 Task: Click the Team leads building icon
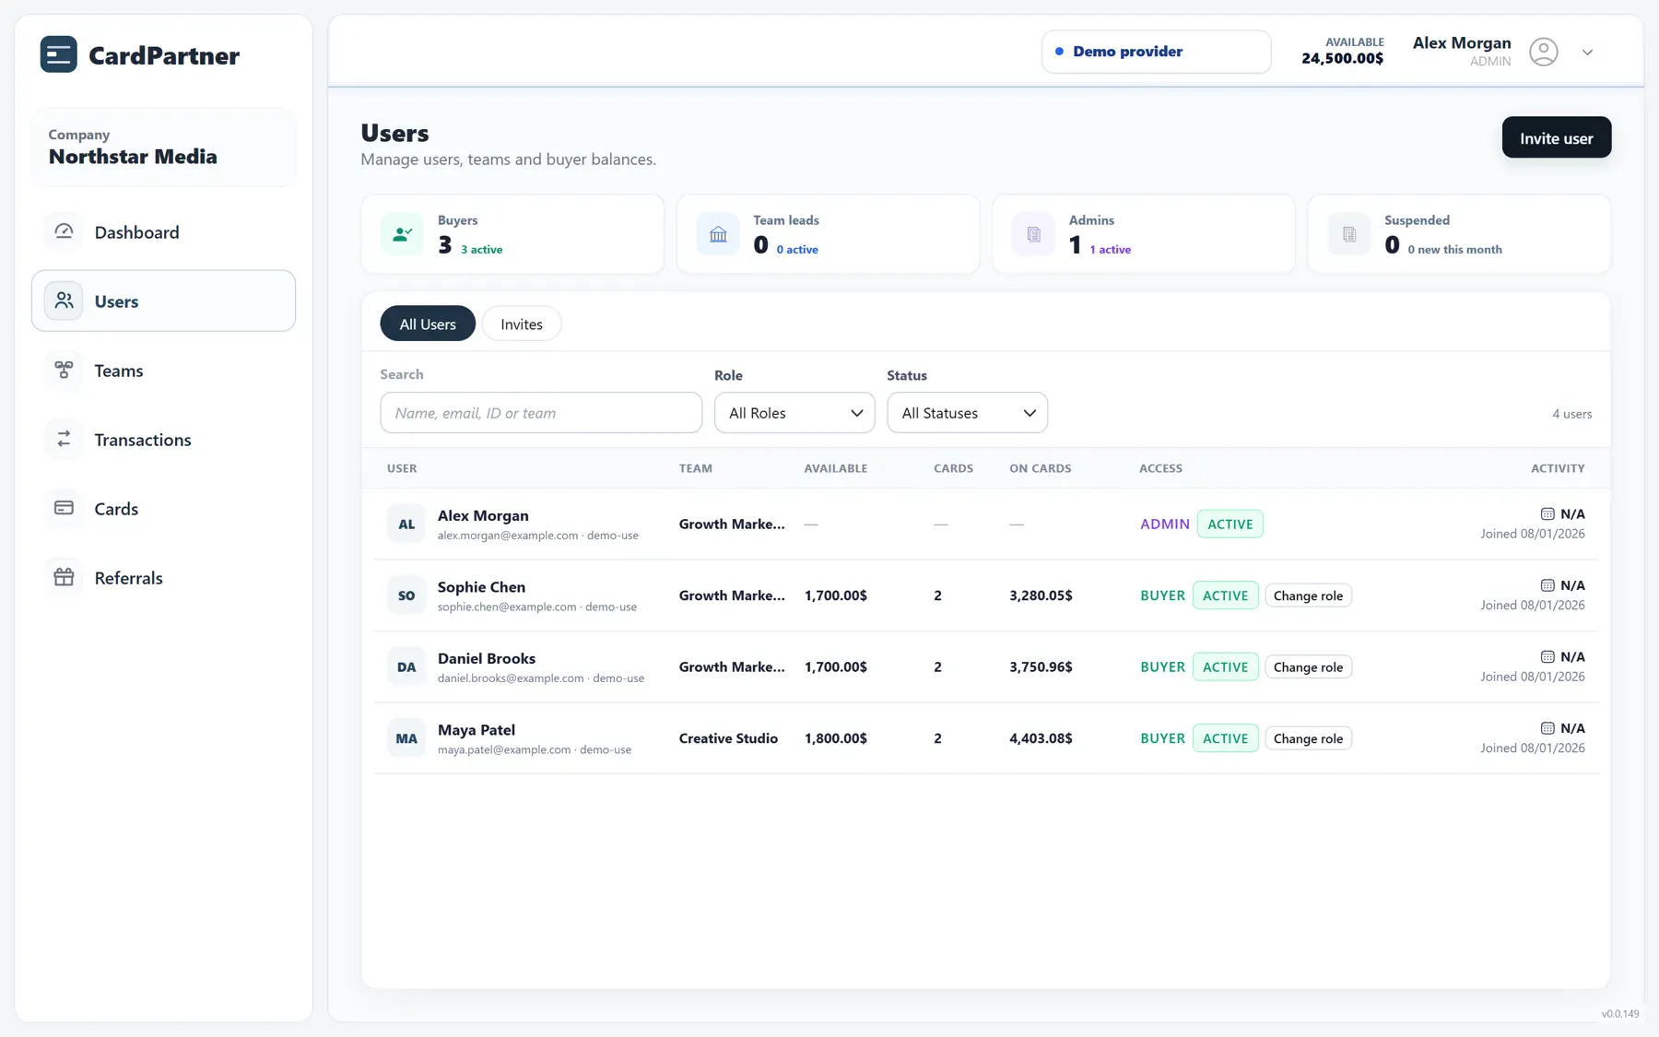point(718,234)
